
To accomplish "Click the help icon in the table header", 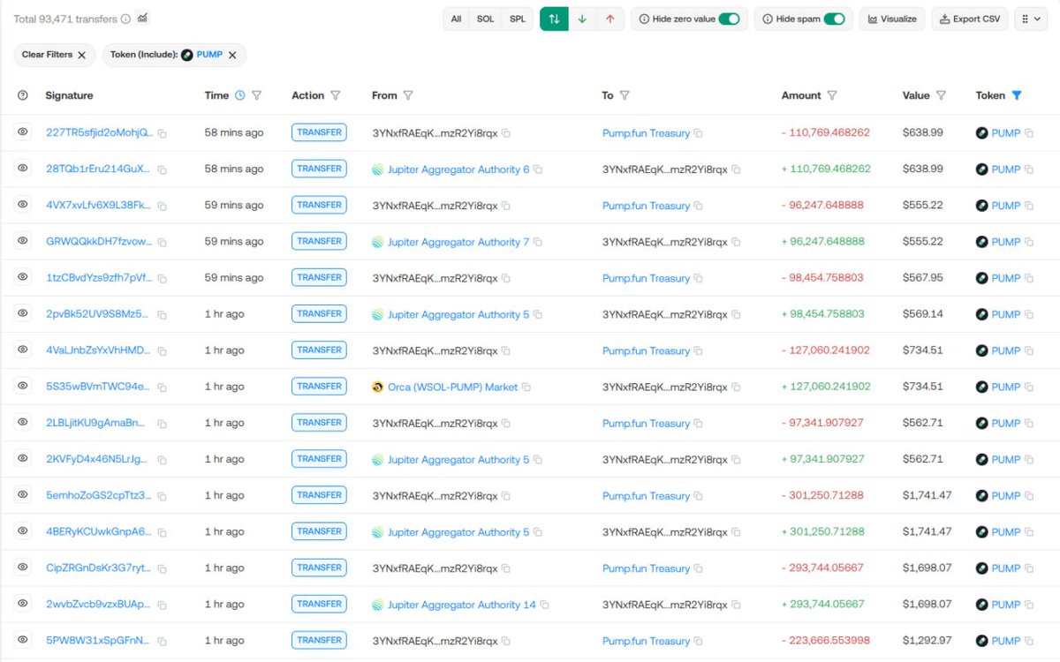I will pos(23,95).
